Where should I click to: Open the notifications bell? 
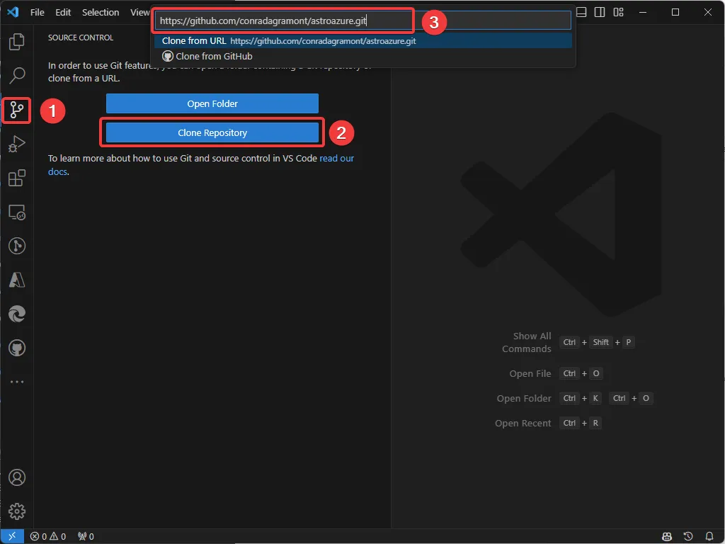(x=709, y=537)
